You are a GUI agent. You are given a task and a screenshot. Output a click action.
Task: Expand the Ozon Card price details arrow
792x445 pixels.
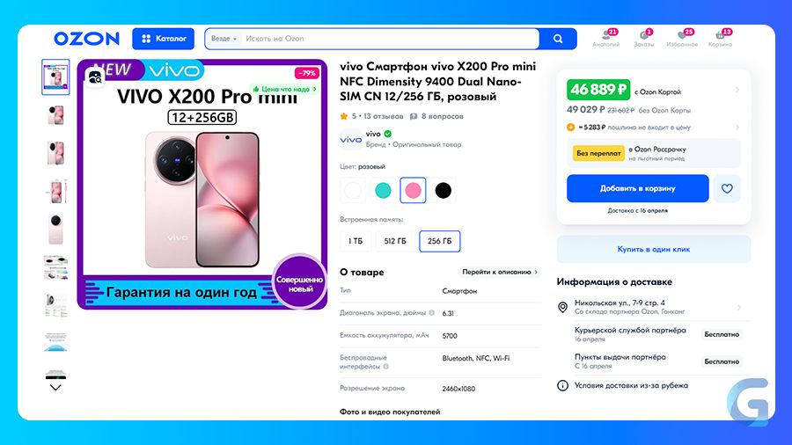737,90
